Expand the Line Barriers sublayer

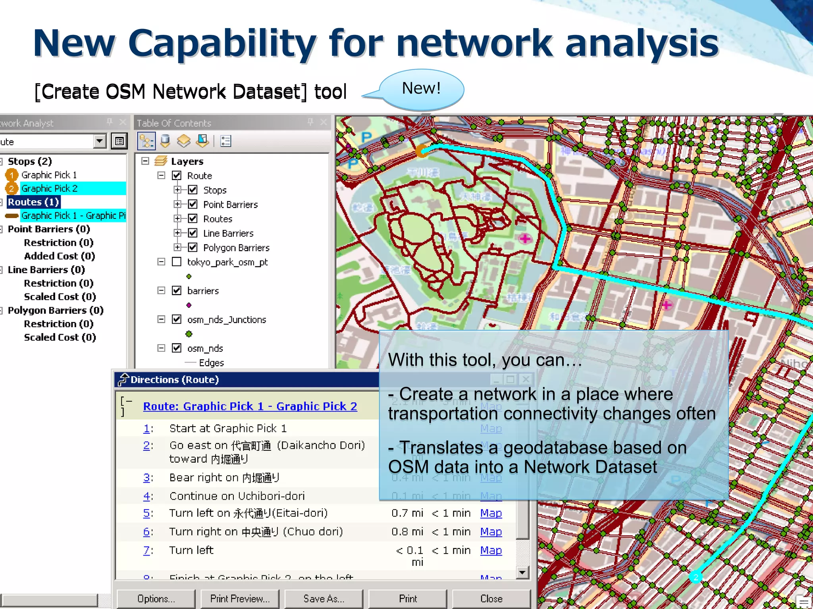point(177,233)
